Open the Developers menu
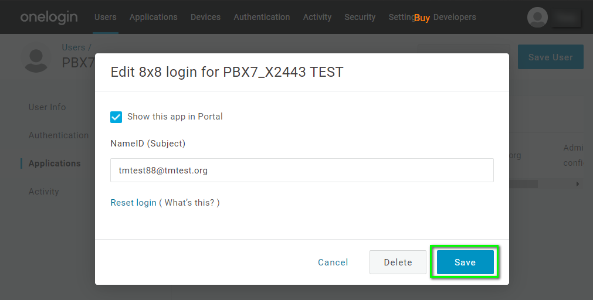The height and width of the screenshot is (300, 593). pyautogui.click(x=455, y=17)
